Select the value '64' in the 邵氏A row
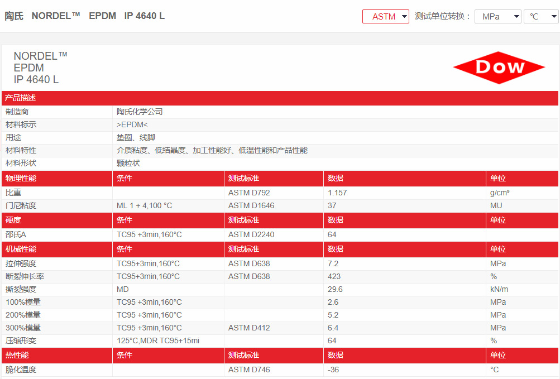Image resolution: width=560 pixels, height=379 pixels. click(332, 234)
